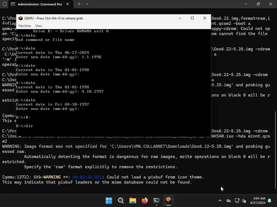Minimize the terminal window
The image size is (277, 207).
(246, 4)
